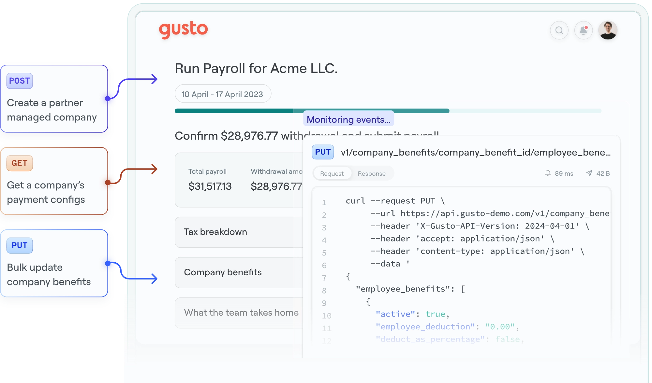The image size is (652, 383).
Task: Click the "employee_benefits": [ code line
Action: 410,289
